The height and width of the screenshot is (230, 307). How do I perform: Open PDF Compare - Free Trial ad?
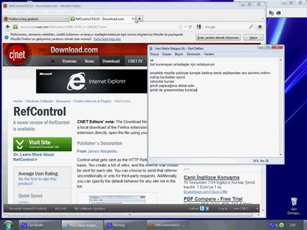[213, 199]
